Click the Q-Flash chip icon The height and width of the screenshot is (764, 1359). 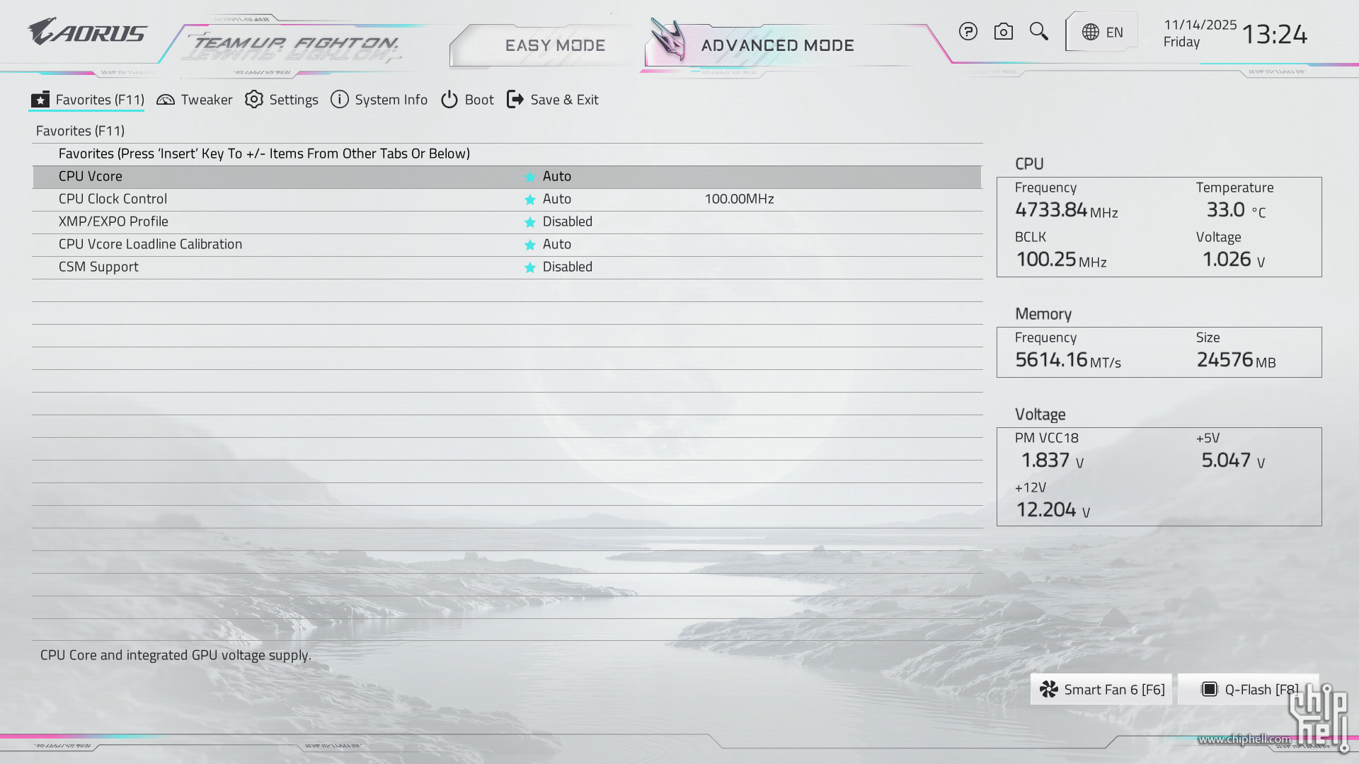tap(1210, 690)
